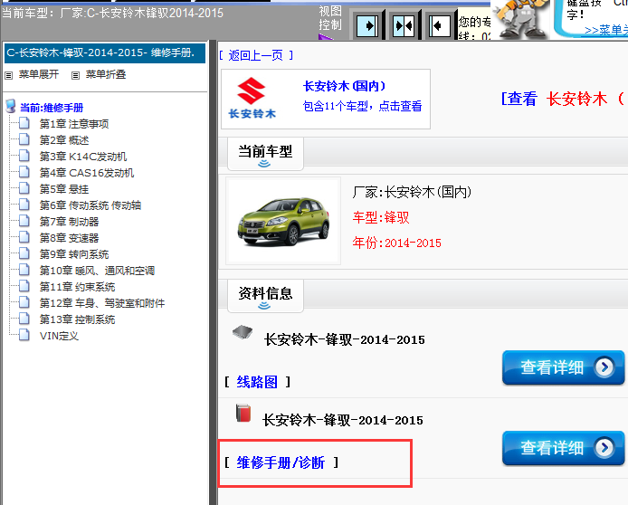Open 第7章 制动器 chapter
The image size is (628, 505).
click(69, 222)
